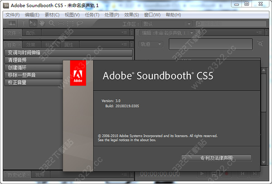
Task: Click the spectral display icon in toolbar
Action: (12, 24)
